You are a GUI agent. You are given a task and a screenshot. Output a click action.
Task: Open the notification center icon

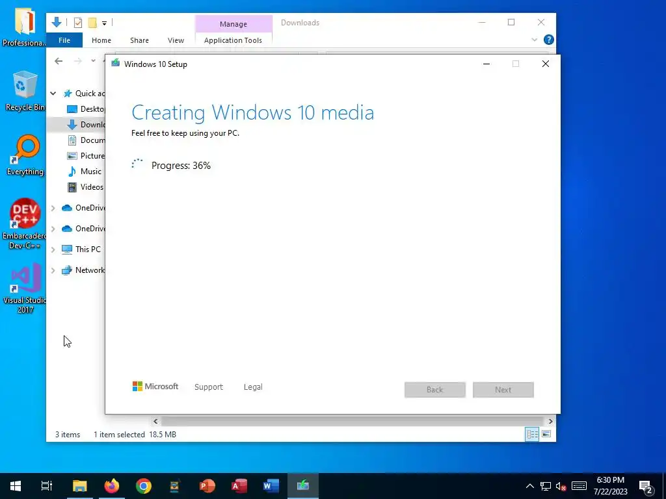coord(646,486)
